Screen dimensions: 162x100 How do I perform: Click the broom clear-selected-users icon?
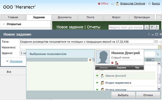pos(90,60)
